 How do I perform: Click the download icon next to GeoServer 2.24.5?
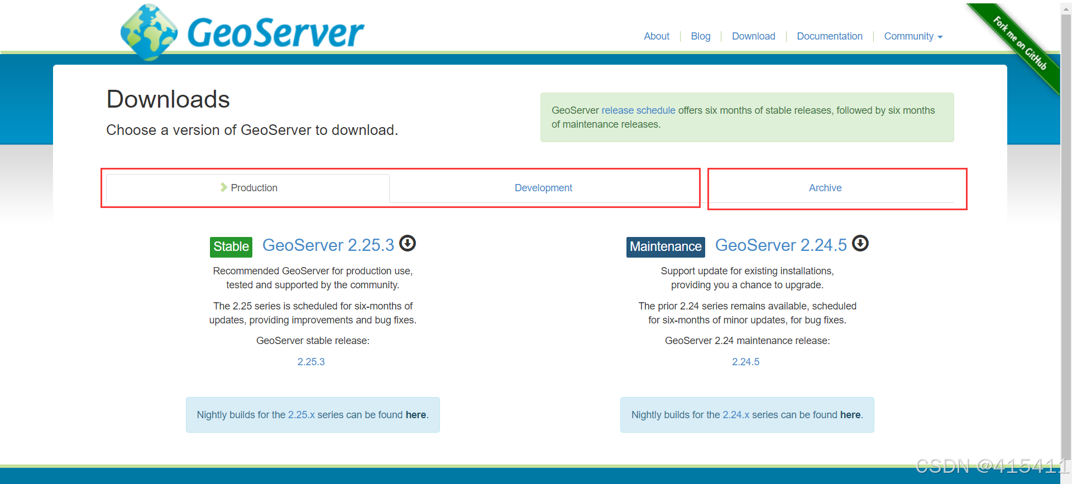pyautogui.click(x=860, y=244)
